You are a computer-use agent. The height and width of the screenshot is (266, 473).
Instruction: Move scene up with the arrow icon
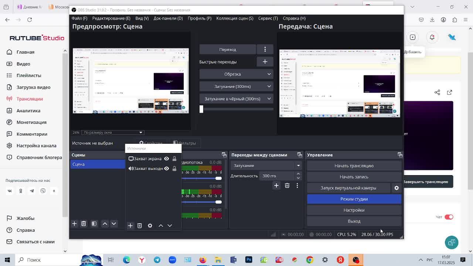(105, 224)
